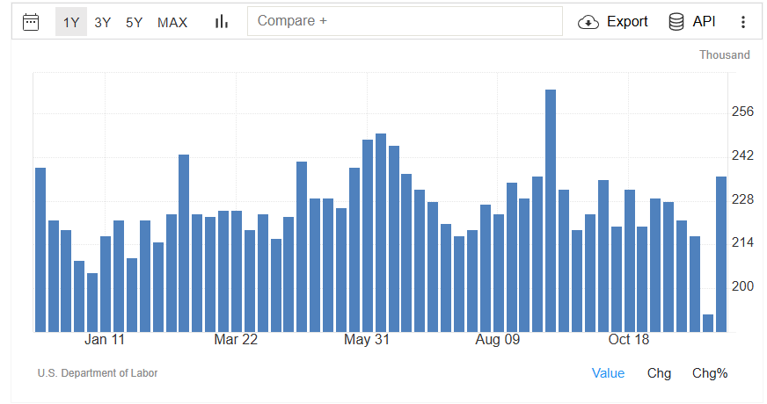
Task: Click the tallest bar in the chart
Action: (551, 211)
